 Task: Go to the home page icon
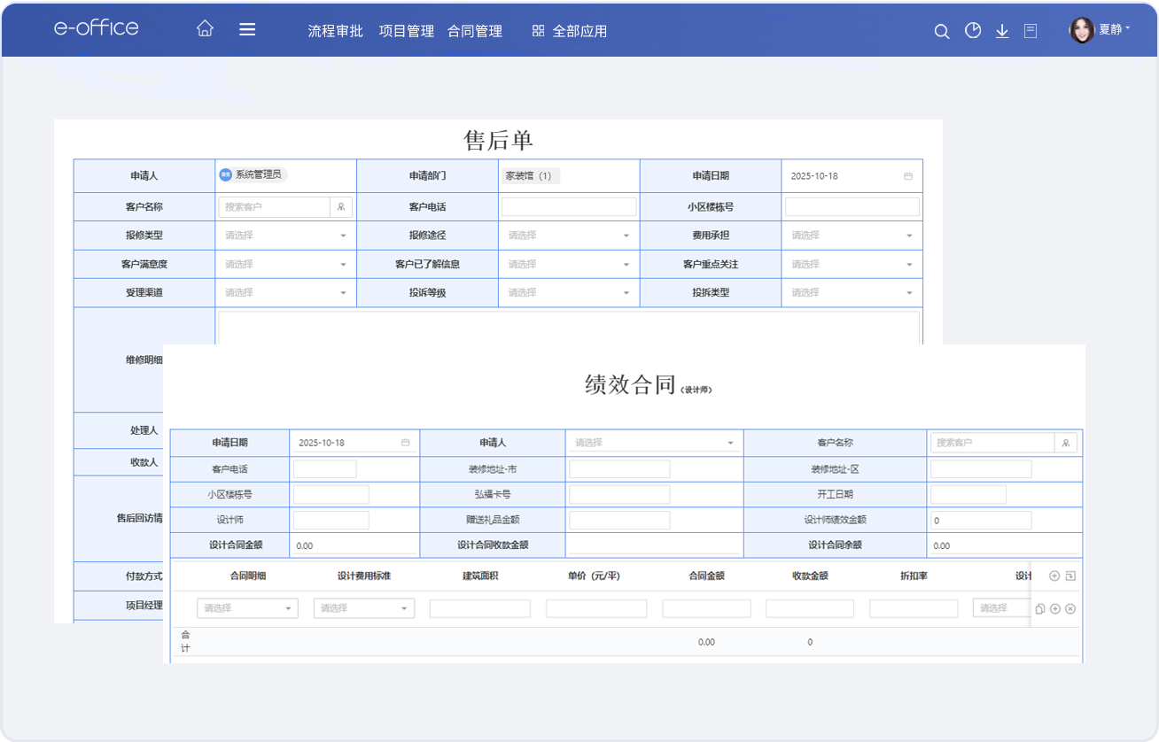[205, 29]
